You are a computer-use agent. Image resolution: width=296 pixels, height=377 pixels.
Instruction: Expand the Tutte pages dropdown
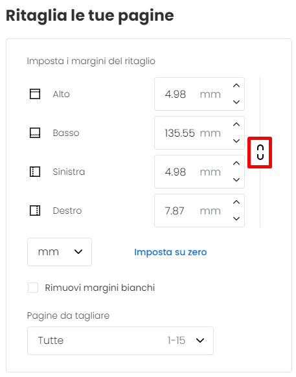120,341
